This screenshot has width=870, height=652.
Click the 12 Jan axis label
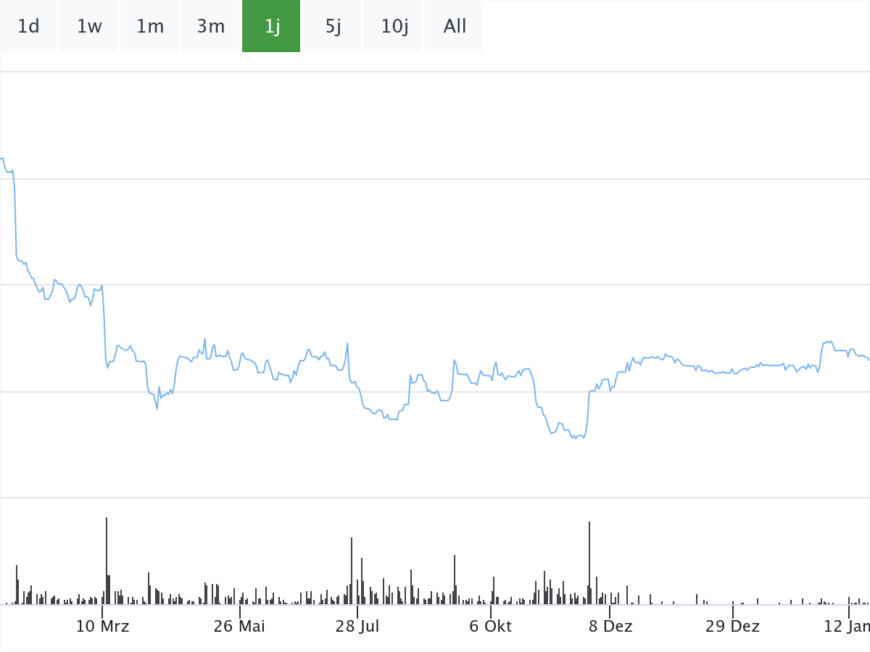pos(846,626)
